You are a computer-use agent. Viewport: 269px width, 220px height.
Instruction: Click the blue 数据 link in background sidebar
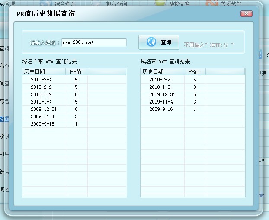point(4,119)
